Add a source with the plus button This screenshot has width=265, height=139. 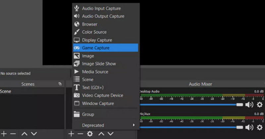point(71,134)
